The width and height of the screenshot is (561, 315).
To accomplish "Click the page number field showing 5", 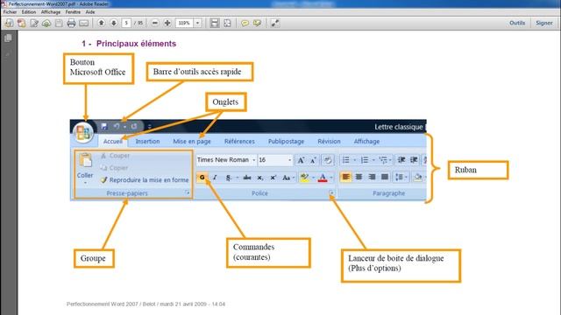I will 126,23.
